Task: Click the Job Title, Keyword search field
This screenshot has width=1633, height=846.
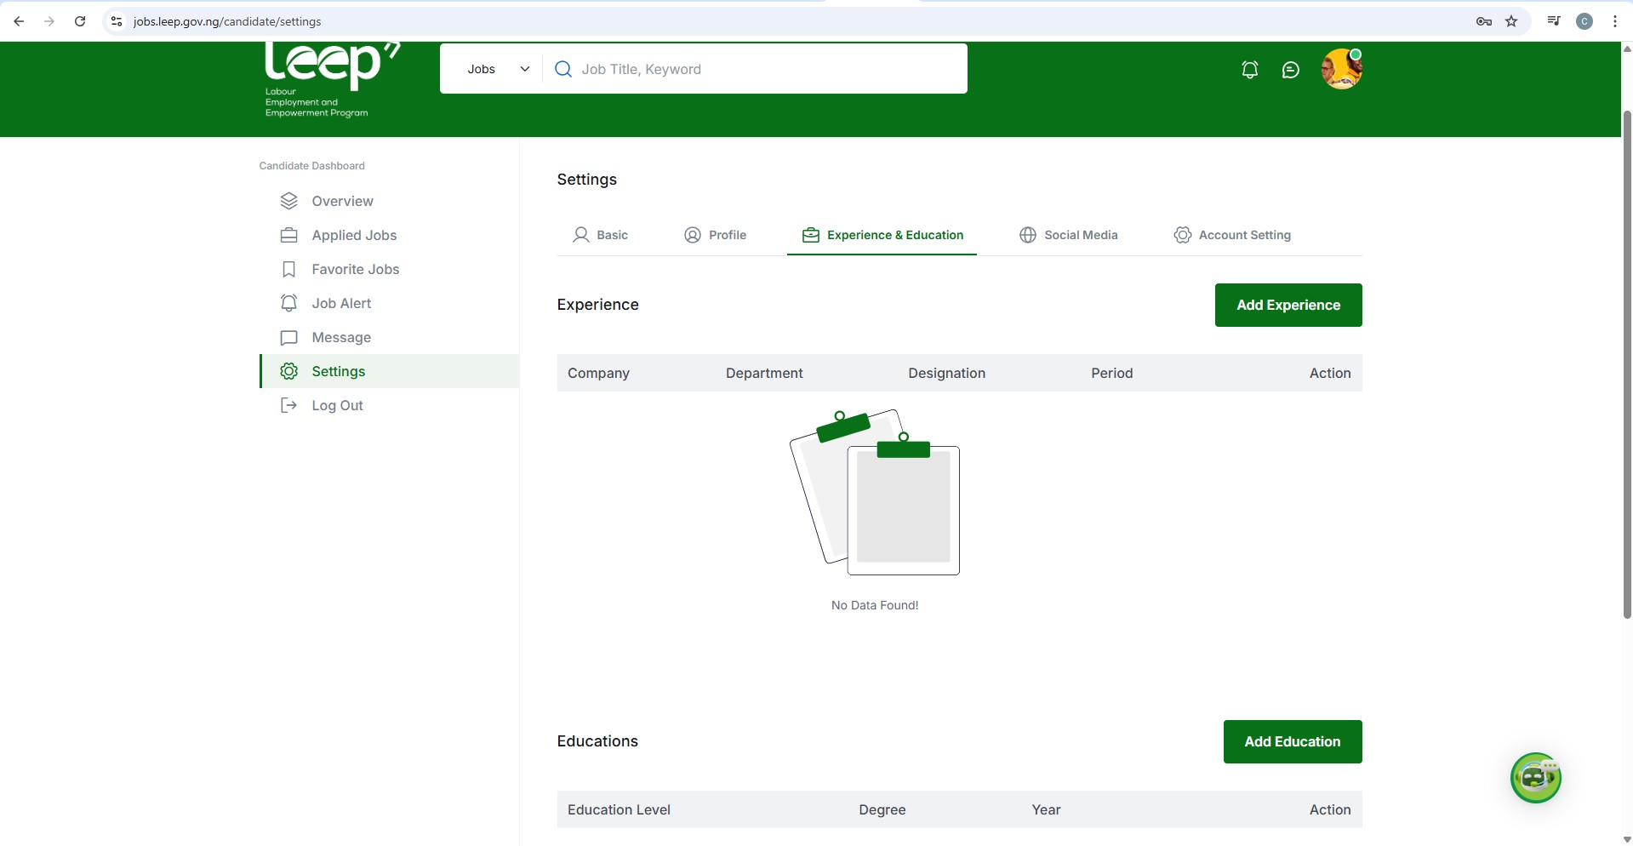Action: pyautogui.click(x=766, y=69)
